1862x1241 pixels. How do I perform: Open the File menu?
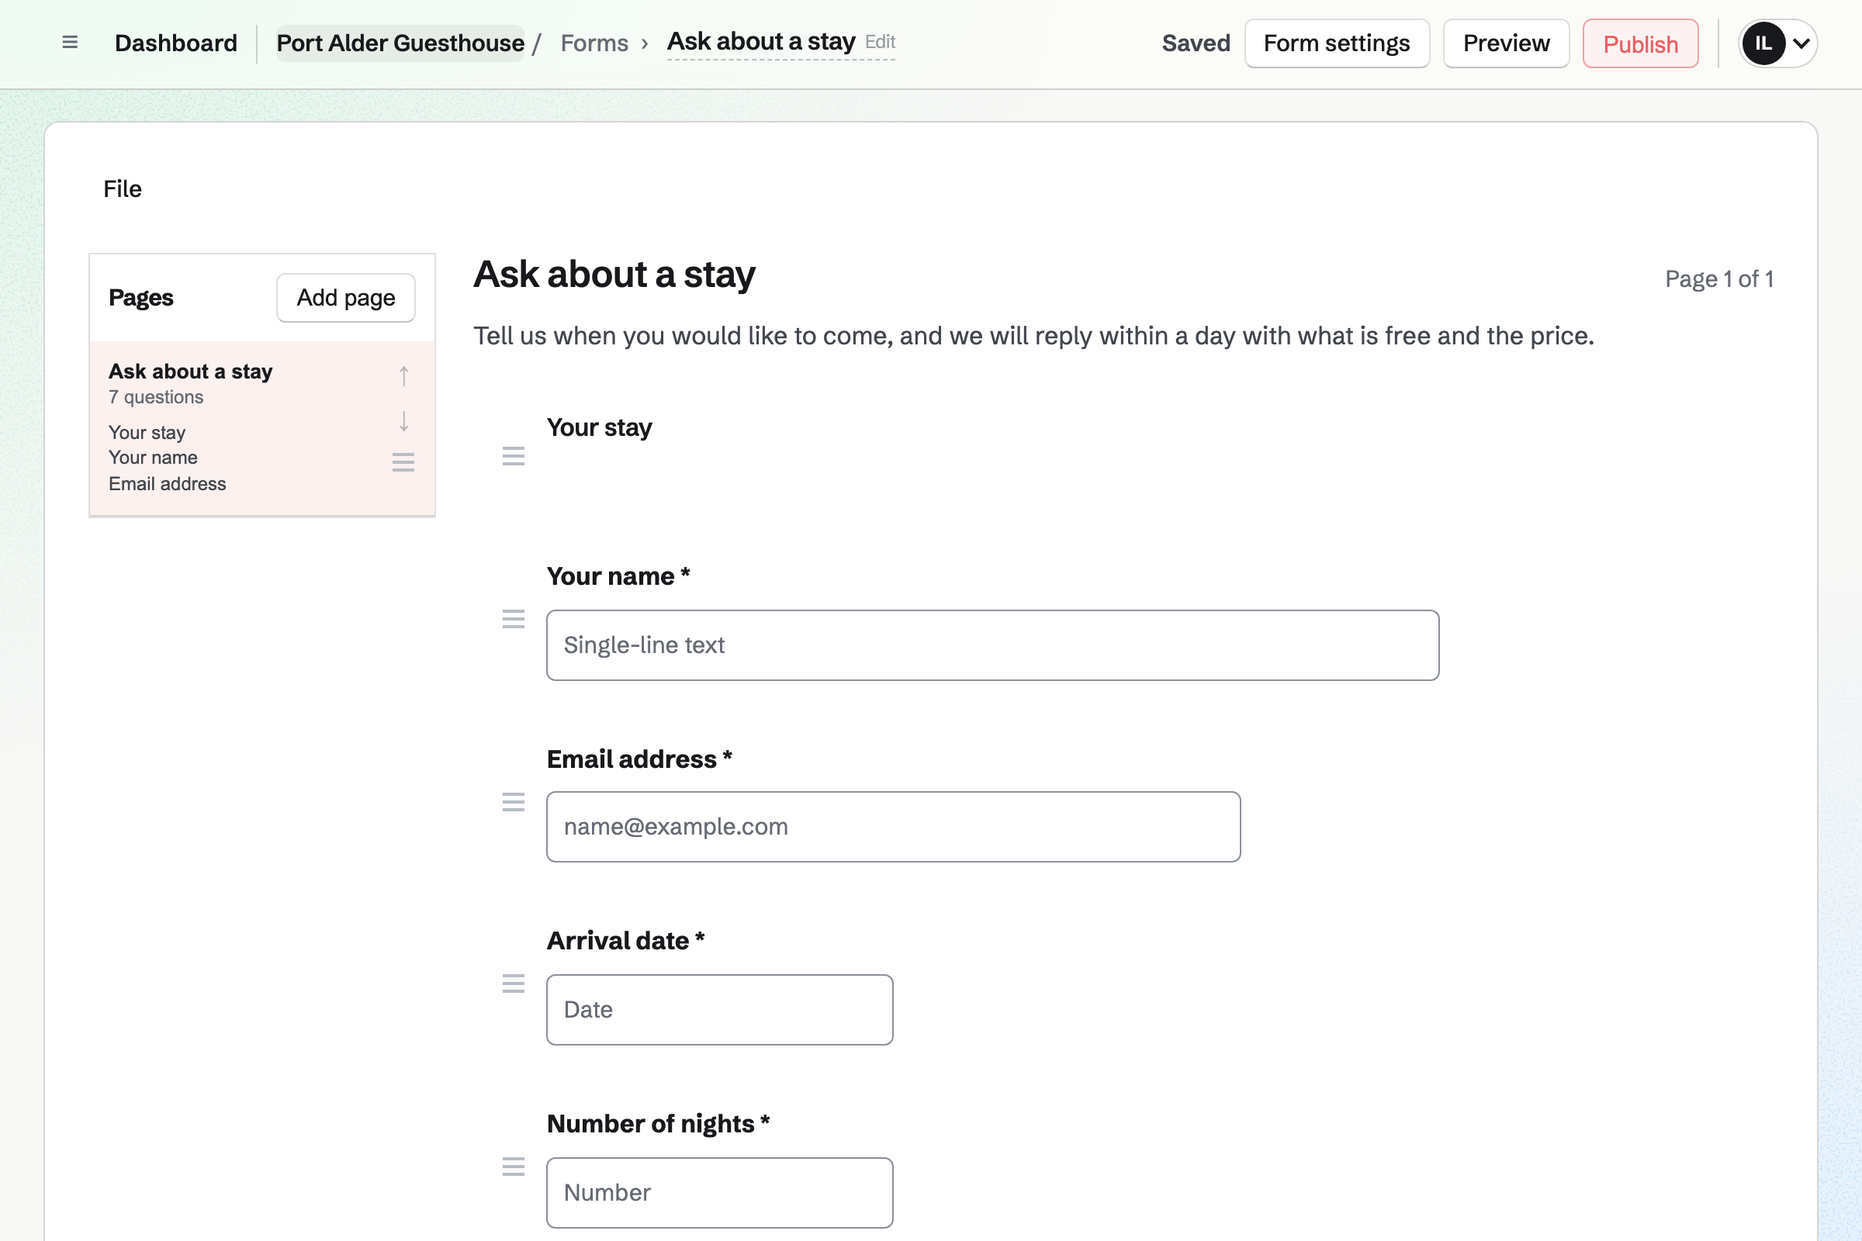123,189
